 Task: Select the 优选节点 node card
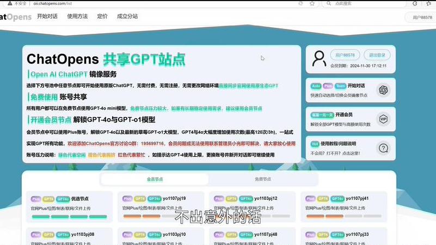(x=70, y=207)
